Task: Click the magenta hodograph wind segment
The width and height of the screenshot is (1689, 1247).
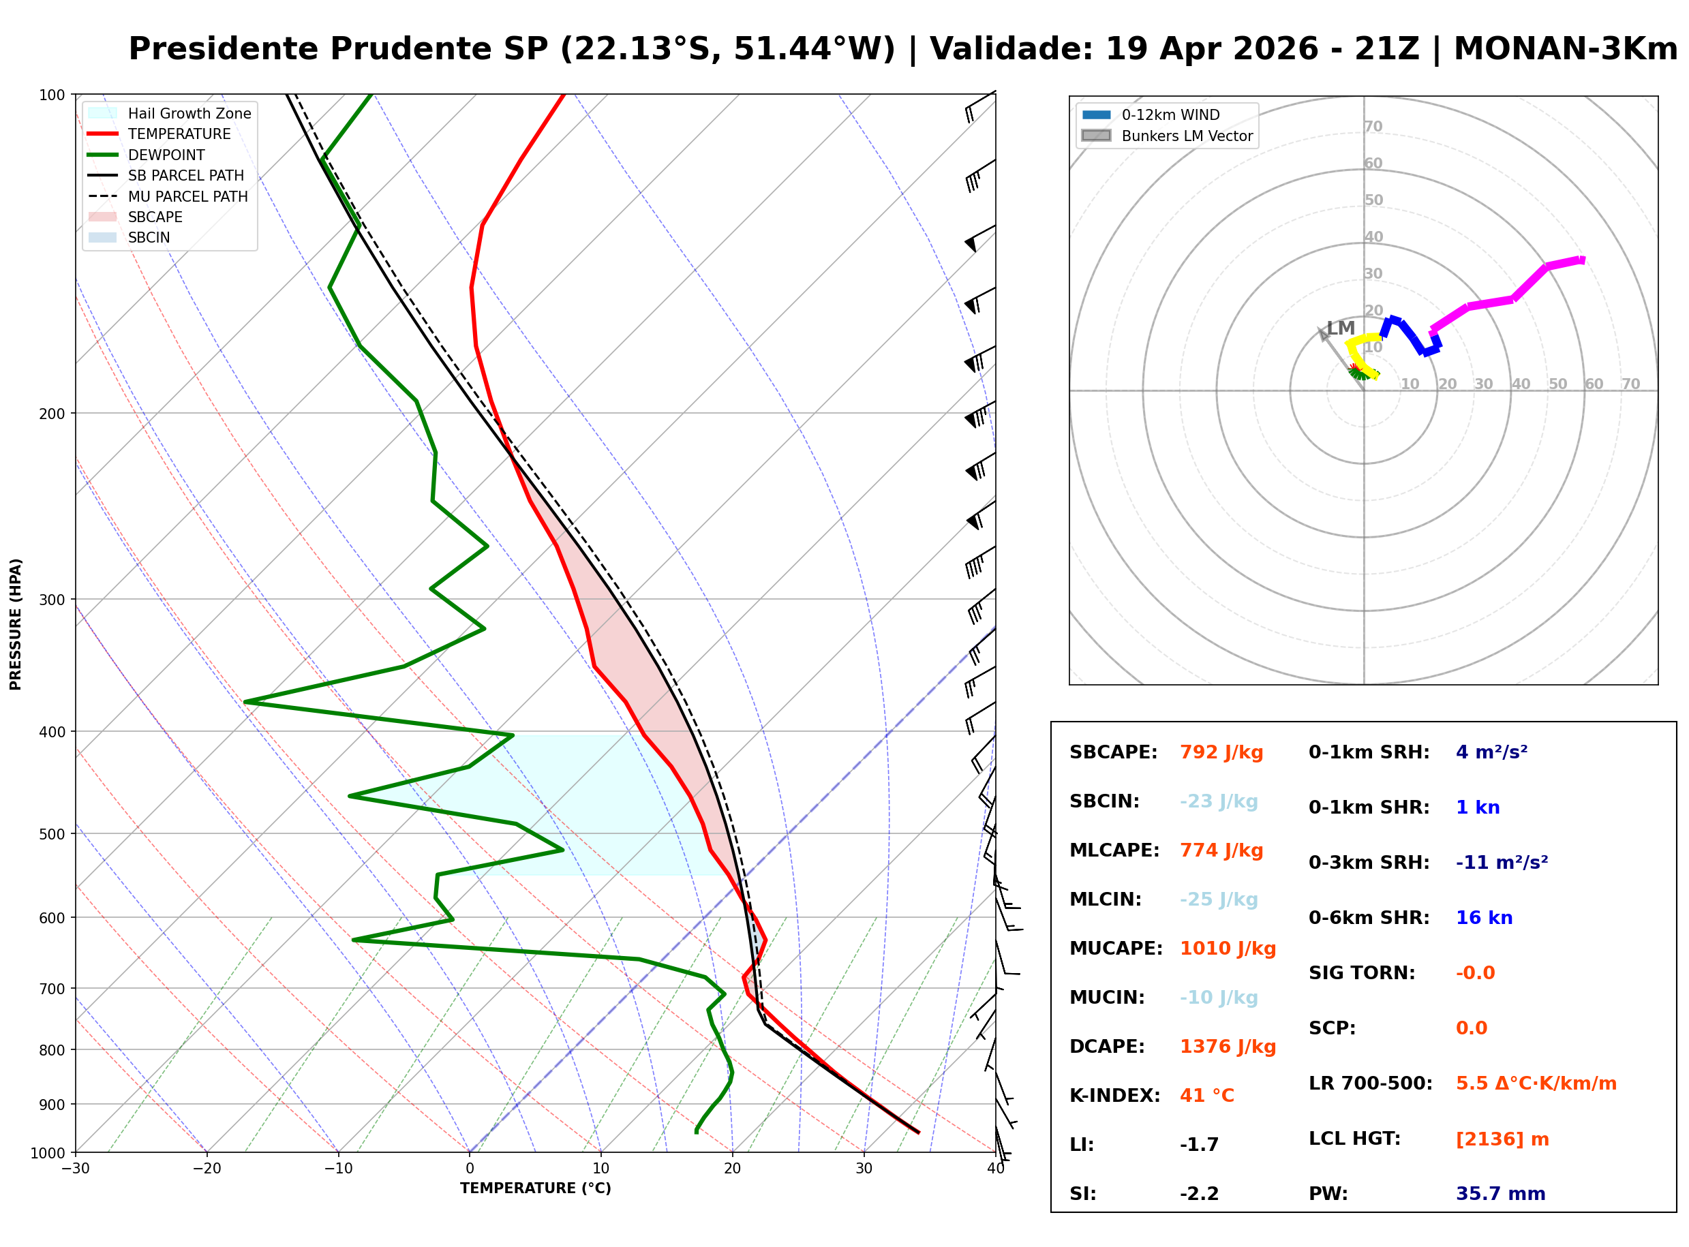Action: pyautogui.click(x=1491, y=303)
